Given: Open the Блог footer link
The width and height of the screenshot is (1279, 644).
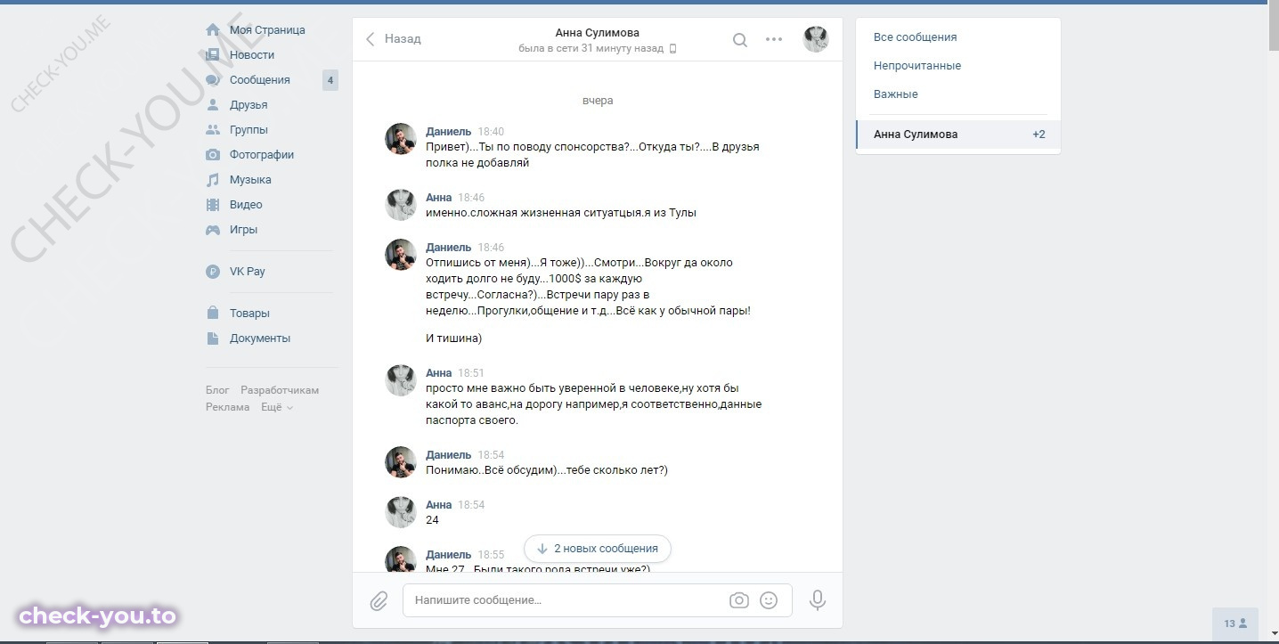Looking at the screenshot, I should click(218, 390).
